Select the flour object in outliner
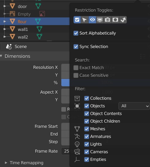 22,22
